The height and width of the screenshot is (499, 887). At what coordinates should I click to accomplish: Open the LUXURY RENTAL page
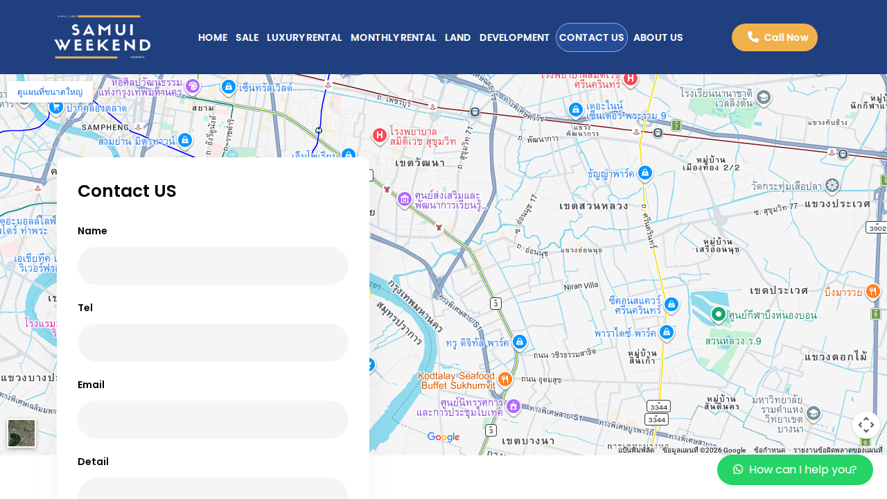click(x=304, y=37)
